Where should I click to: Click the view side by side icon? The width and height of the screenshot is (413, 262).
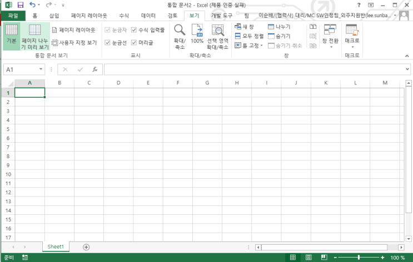pos(313,27)
